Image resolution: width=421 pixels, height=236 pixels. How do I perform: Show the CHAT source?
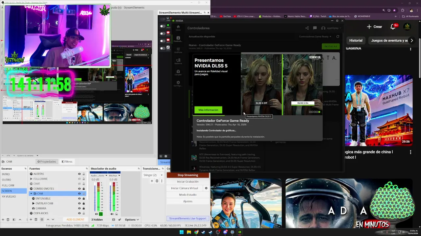pyautogui.click(x=79, y=184)
